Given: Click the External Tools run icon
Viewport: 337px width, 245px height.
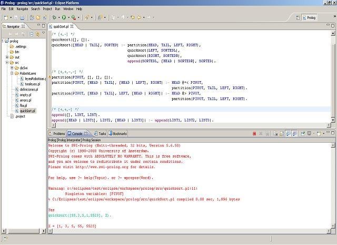Looking at the screenshot, I should (74, 17).
